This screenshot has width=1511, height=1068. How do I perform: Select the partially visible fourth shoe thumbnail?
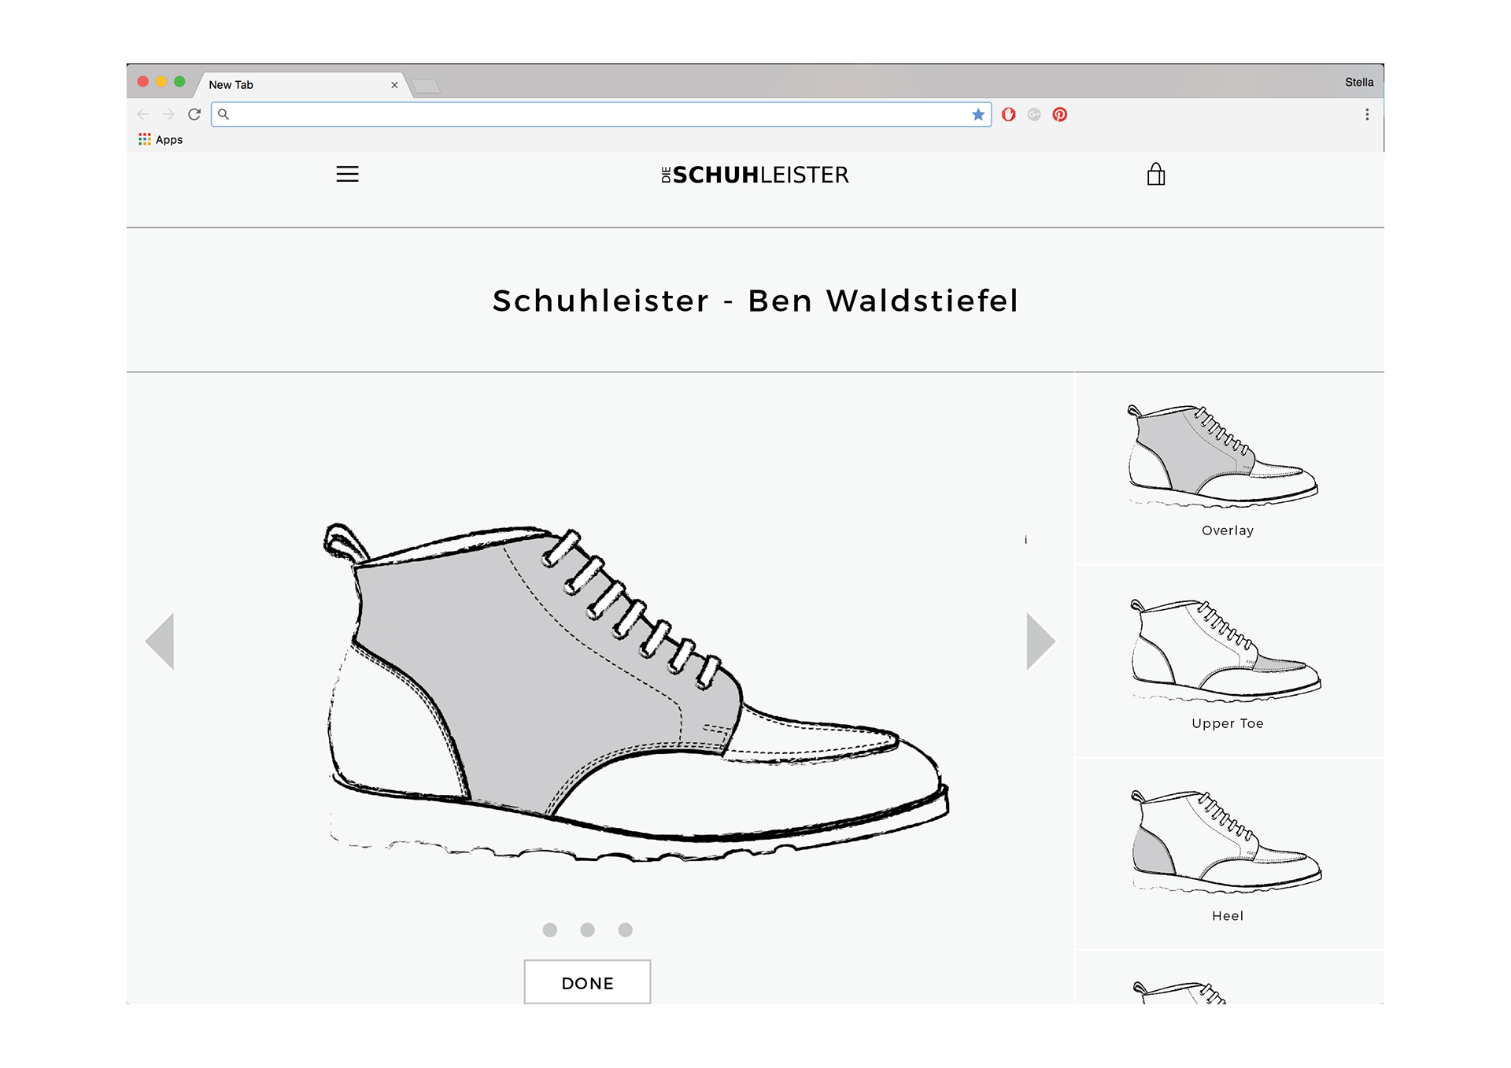coord(1180,992)
